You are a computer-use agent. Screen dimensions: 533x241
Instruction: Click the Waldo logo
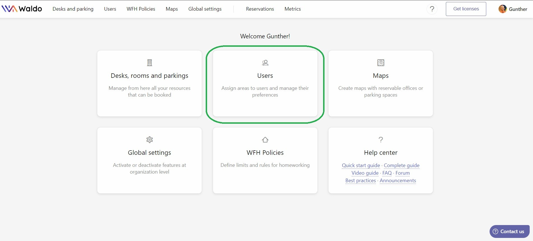pyautogui.click(x=22, y=9)
